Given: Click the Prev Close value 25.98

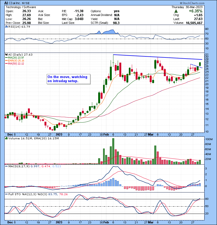Looking at the screenshot, I should pos(26,23).
